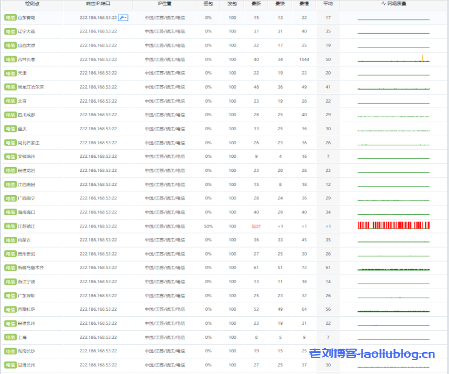Click the 电信 badge next to 上海
Viewport: 449px width, 374px height.
[x=10, y=337]
